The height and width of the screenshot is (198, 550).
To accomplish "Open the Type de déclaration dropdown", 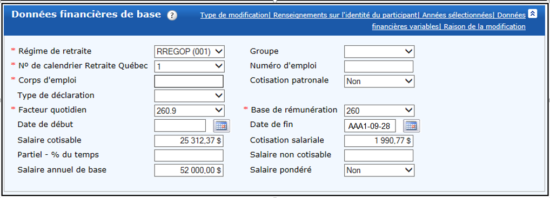I will 190,95.
